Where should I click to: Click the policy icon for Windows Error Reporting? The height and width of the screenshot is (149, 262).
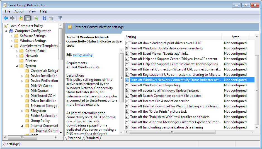click(x=127, y=85)
